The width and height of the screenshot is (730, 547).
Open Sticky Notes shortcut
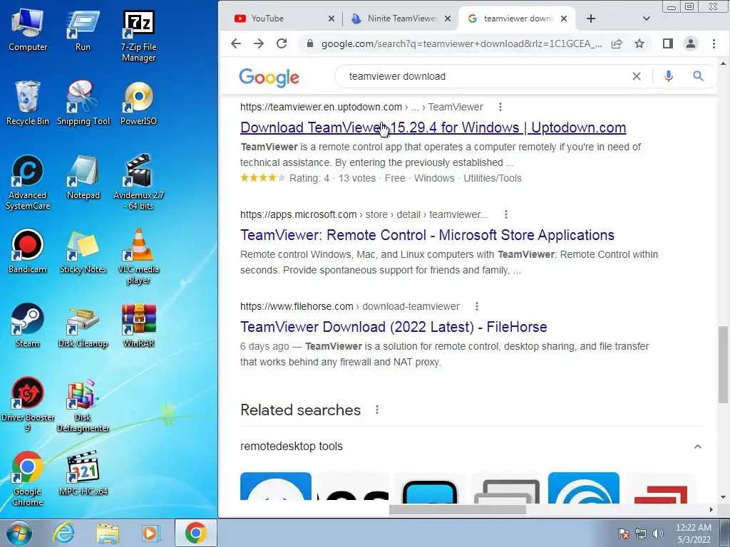pos(83,251)
